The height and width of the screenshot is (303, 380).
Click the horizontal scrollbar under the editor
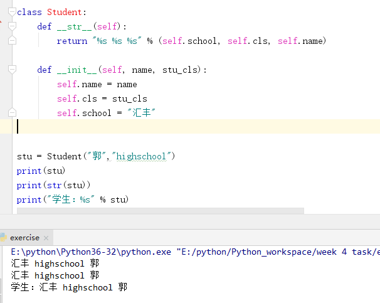pos(160,211)
